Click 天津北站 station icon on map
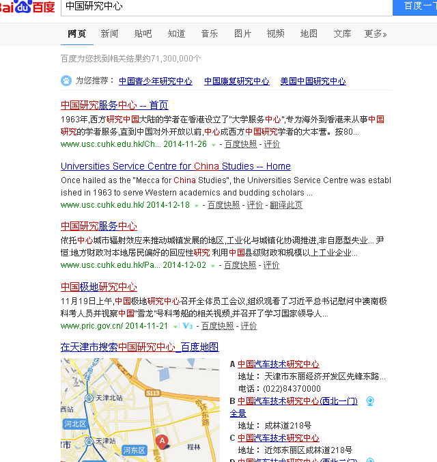This screenshot has width=437, height=462. [89, 398]
